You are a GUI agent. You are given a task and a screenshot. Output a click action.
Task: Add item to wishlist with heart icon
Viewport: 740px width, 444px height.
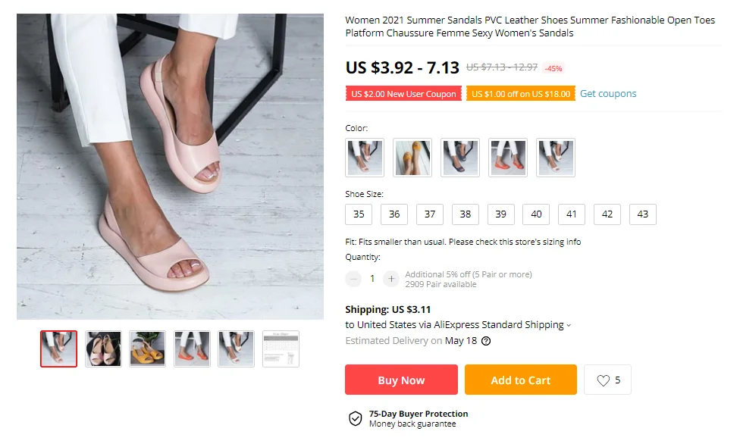[607, 380]
